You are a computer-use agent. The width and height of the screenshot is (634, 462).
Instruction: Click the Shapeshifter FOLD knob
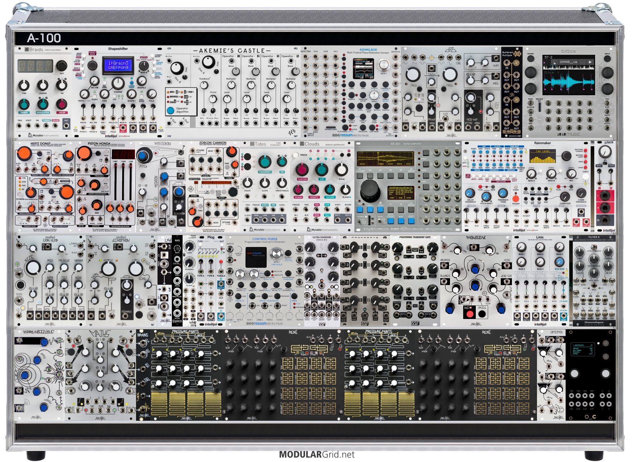152,94
